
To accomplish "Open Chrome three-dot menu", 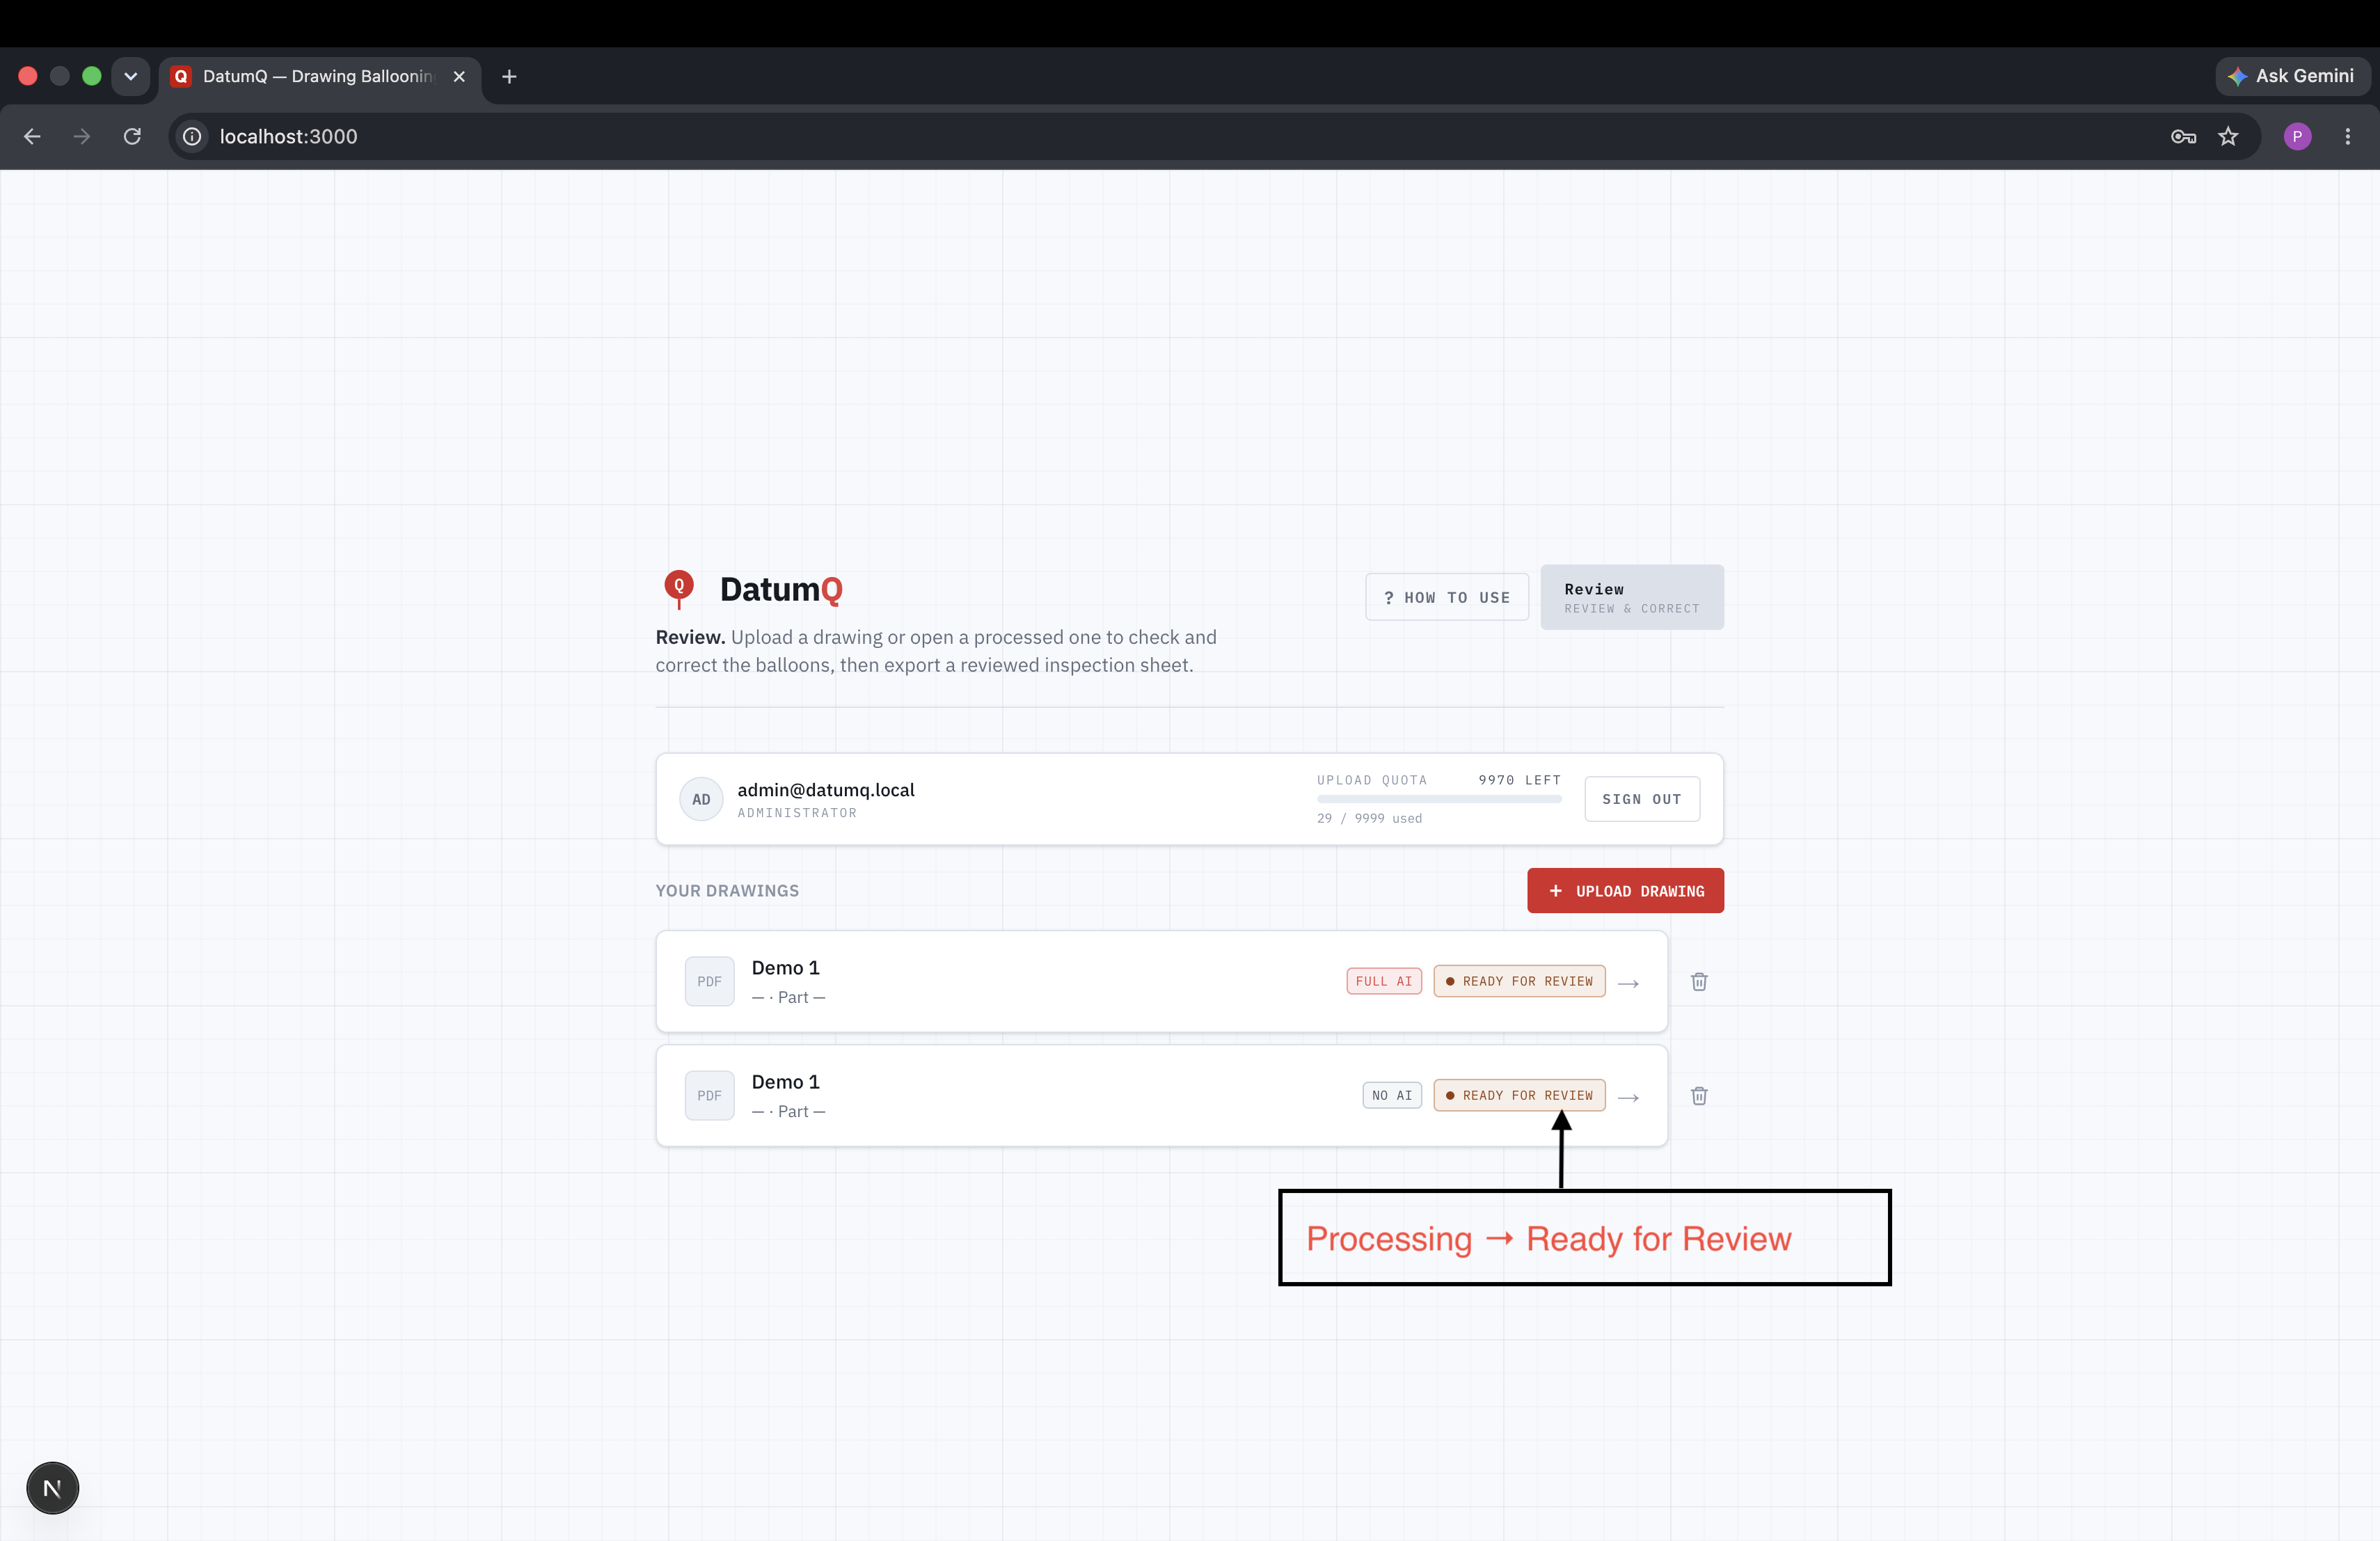I will click(x=2348, y=136).
